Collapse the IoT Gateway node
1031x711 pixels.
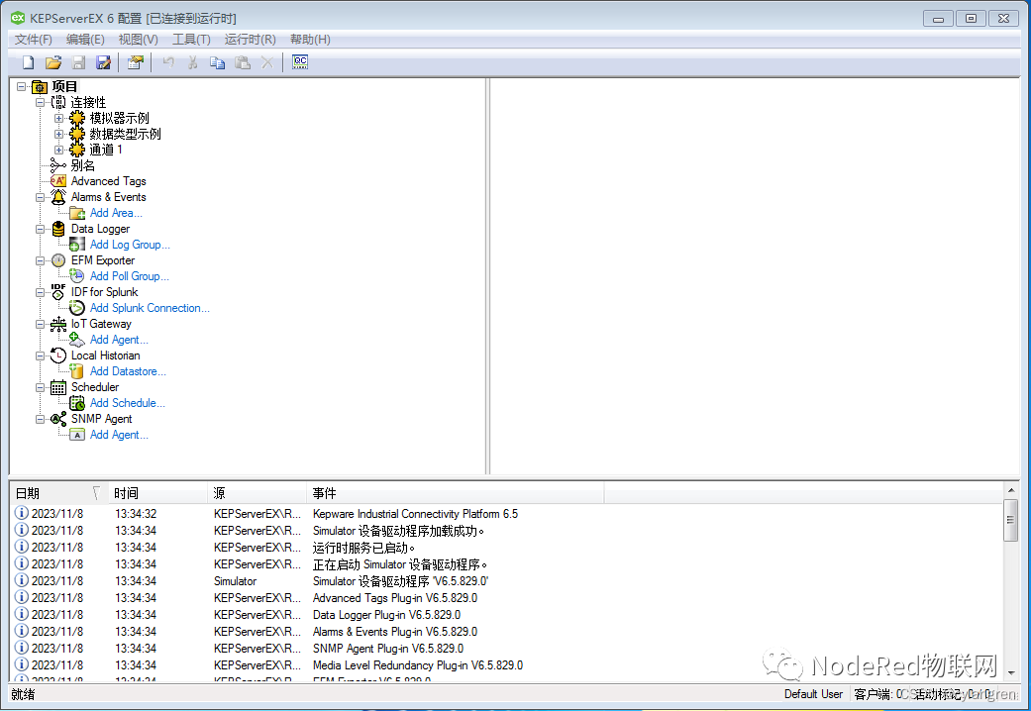click(40, 324)
